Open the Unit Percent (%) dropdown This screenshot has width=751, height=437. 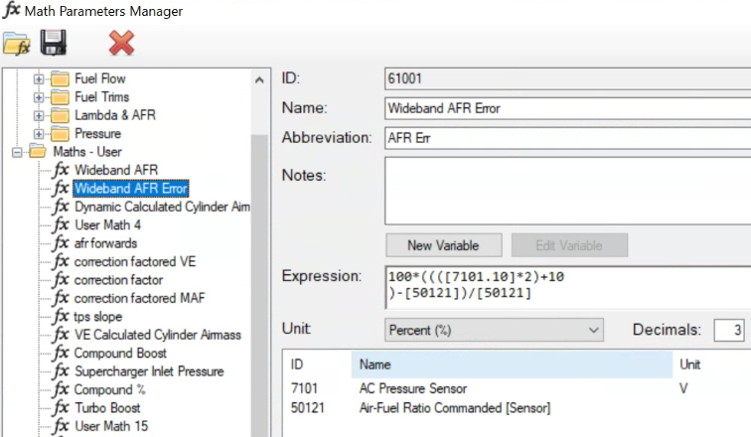tap(494, 331)
